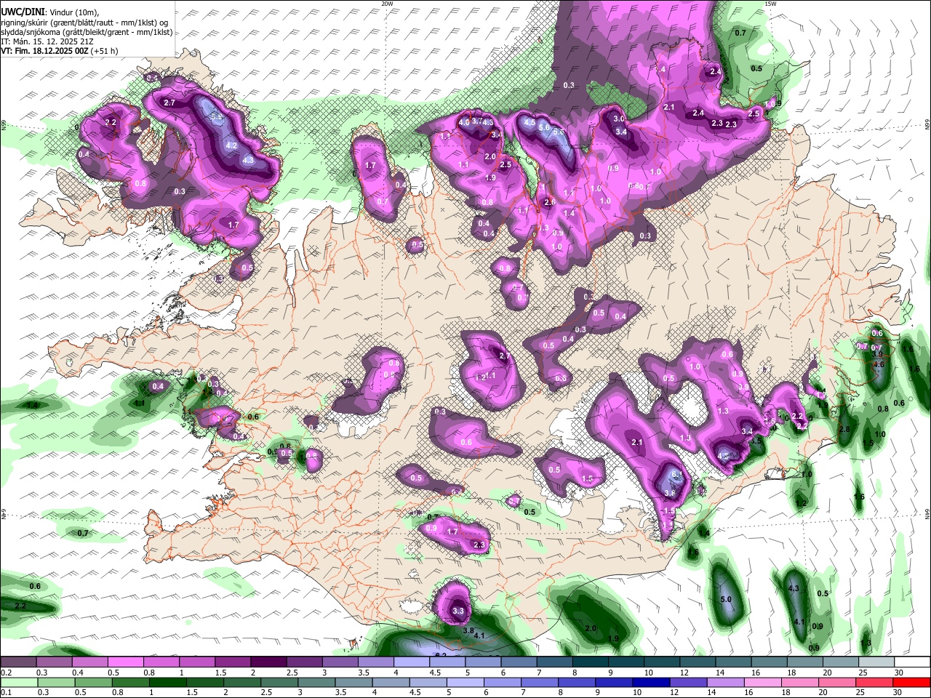931x698 pixels.
Task: Click the 4.0 snowfall value on the map
Action: pyautogui.click(x=464, y=123)
